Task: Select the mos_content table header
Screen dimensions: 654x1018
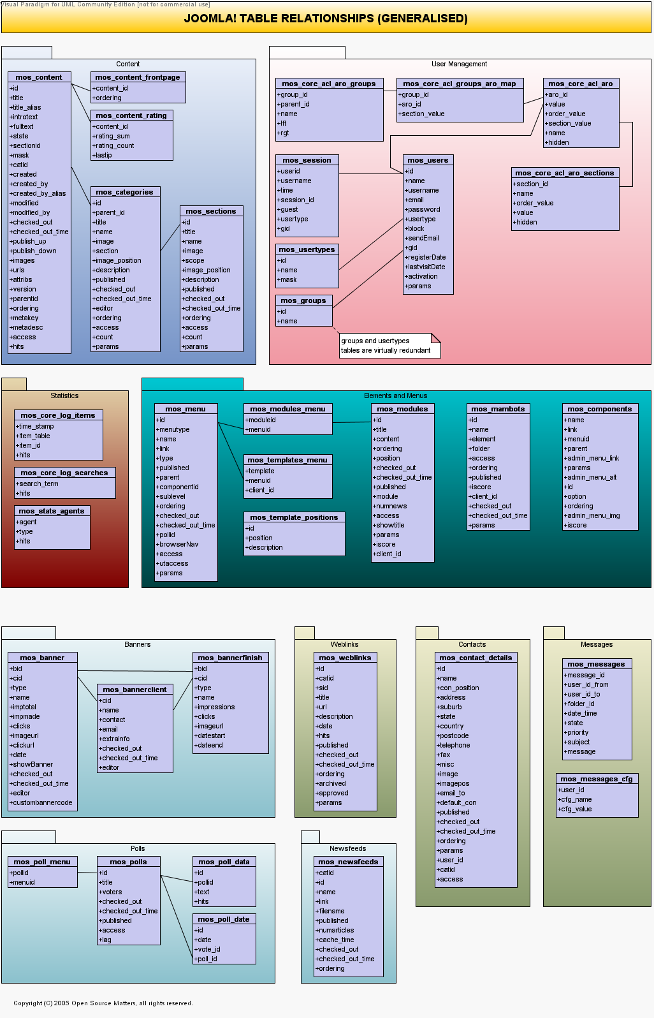Action: (39, 77)
